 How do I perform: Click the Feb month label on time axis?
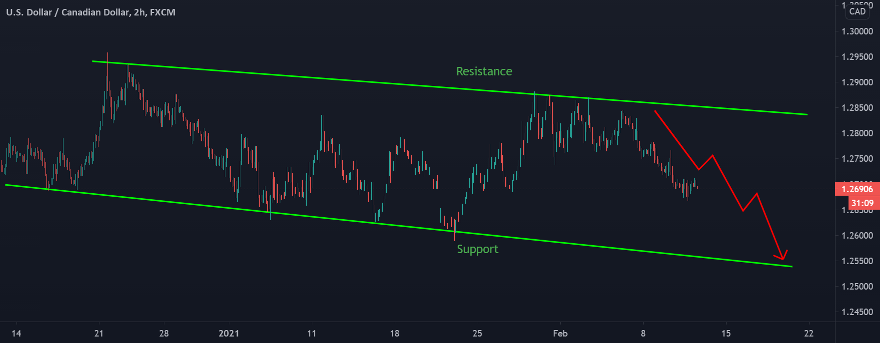[x=560, y=334]
